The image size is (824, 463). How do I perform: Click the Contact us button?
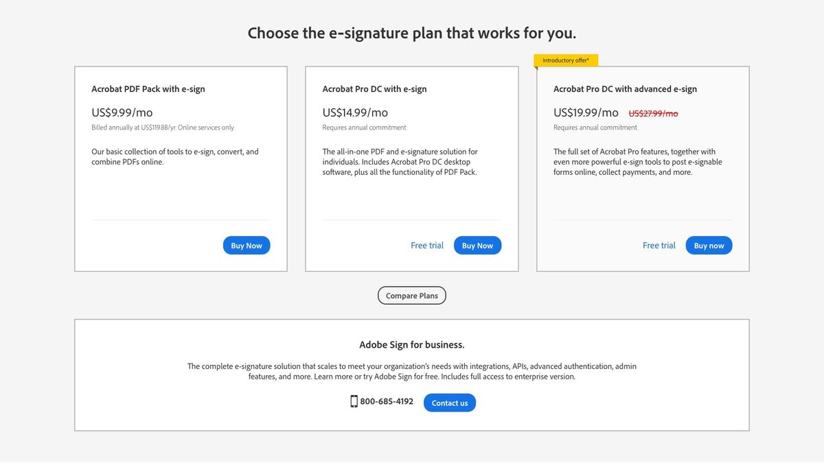449,403
